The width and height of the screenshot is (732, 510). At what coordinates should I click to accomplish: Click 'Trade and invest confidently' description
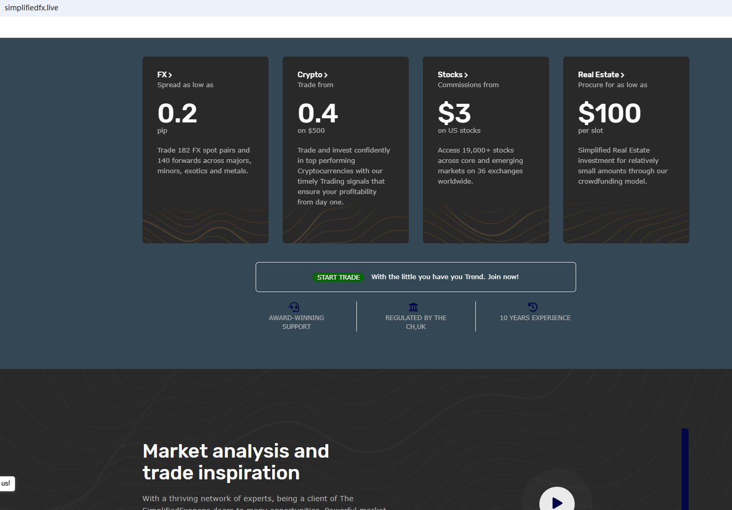(x=344, y=176)
